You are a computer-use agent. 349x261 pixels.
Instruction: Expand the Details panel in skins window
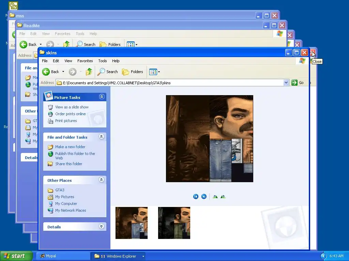point(102,226)
